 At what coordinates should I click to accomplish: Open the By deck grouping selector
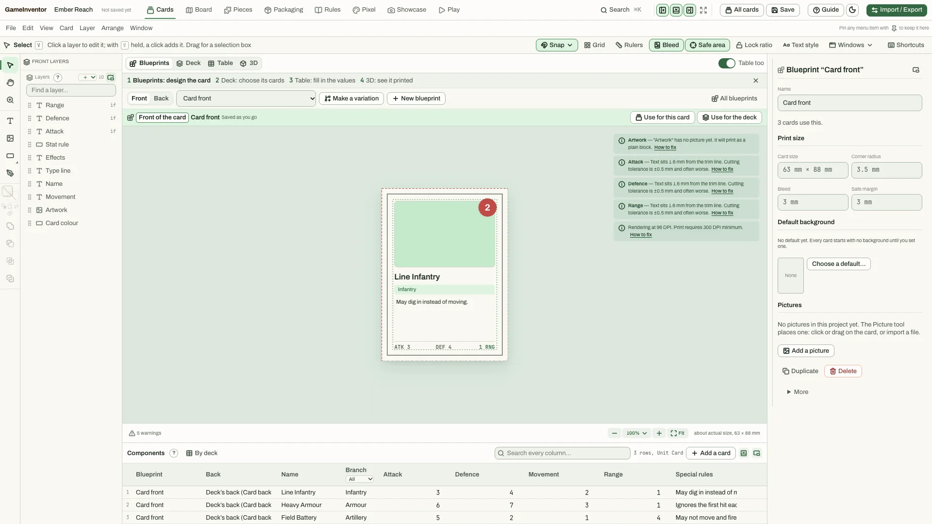[202, 453]
